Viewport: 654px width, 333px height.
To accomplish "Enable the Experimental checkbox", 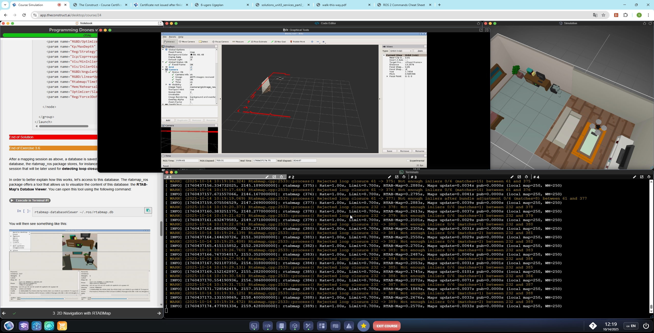I will pyautogui.click(x=408, y=161).
